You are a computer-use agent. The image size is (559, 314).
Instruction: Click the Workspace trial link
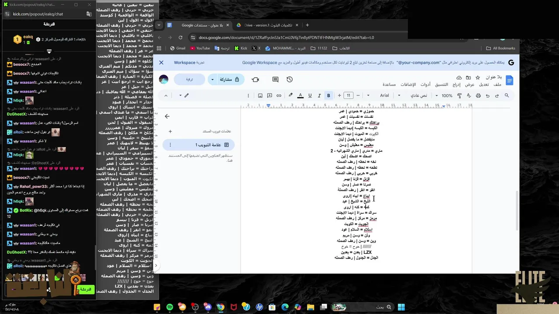click(189, 62)
